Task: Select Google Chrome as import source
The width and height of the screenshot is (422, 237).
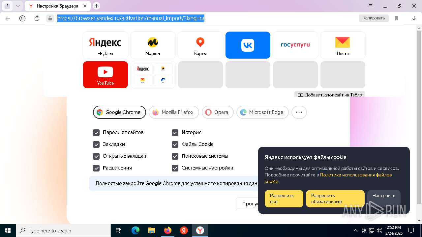Action: tap(119, 112)
